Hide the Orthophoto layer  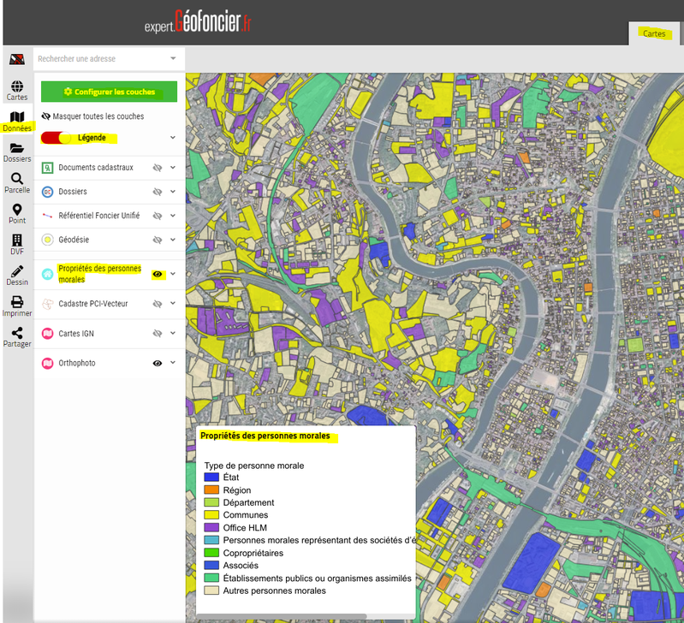click(158, 363)
